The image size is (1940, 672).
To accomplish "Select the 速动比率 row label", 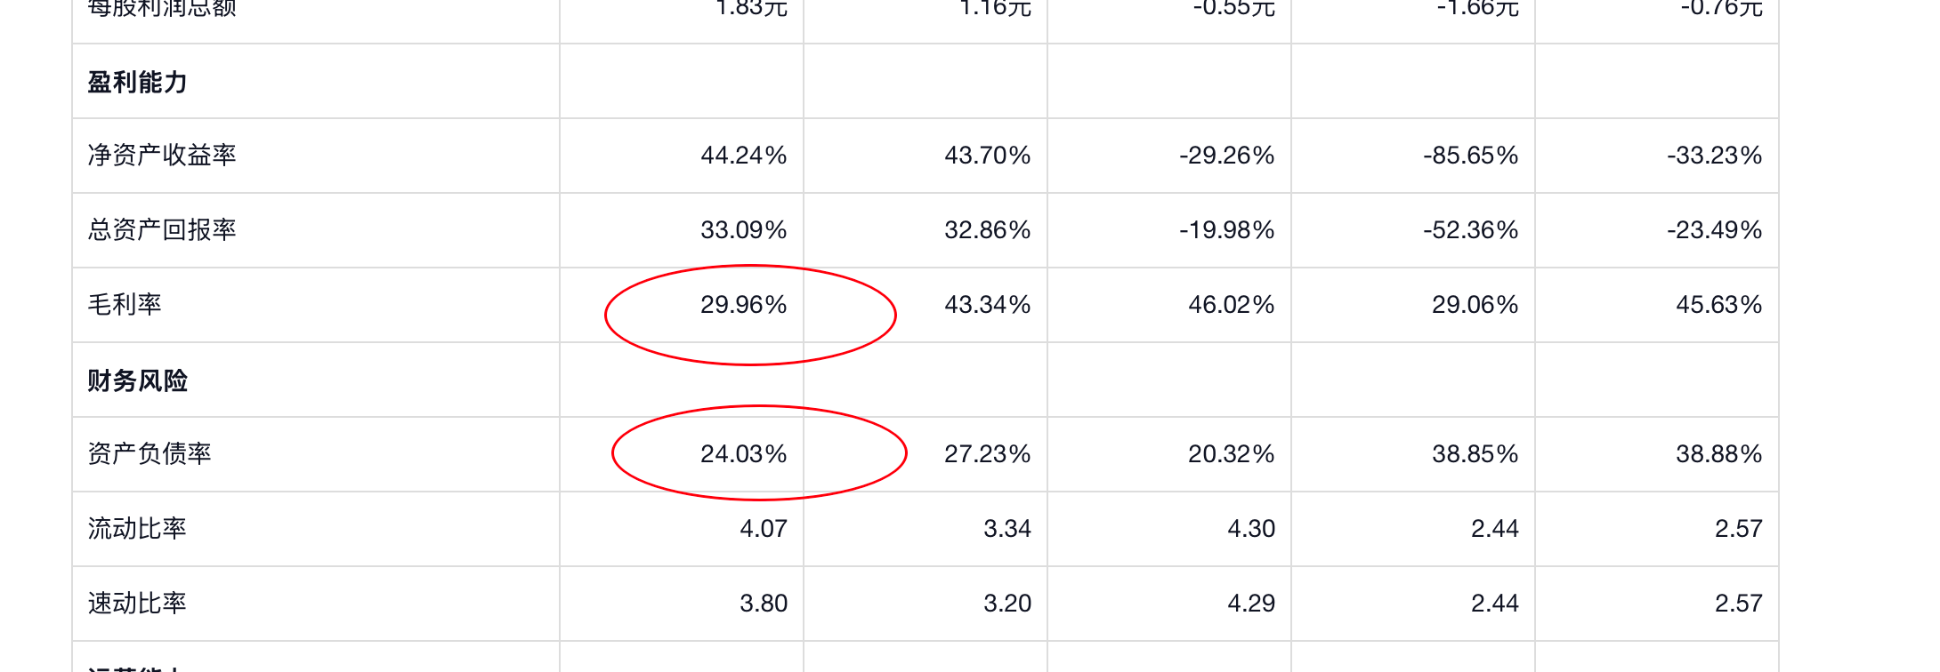I will click(137, 604).
